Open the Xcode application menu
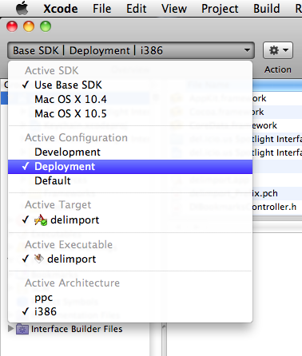This screenshot has width=302, height=356. click(x=61, y=9)
